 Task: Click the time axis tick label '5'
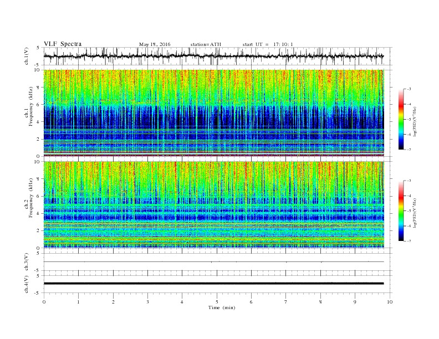pos(217,302)
